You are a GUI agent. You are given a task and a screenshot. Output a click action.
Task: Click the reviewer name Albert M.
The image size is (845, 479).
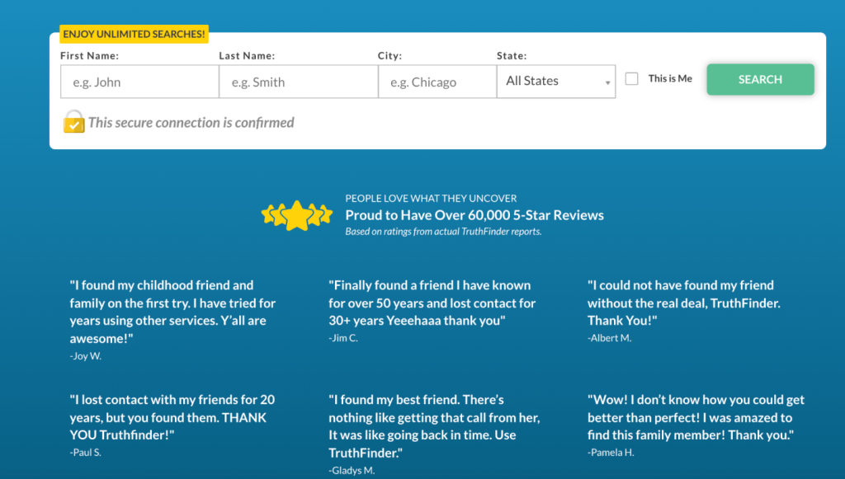click(x=610, y=338)
